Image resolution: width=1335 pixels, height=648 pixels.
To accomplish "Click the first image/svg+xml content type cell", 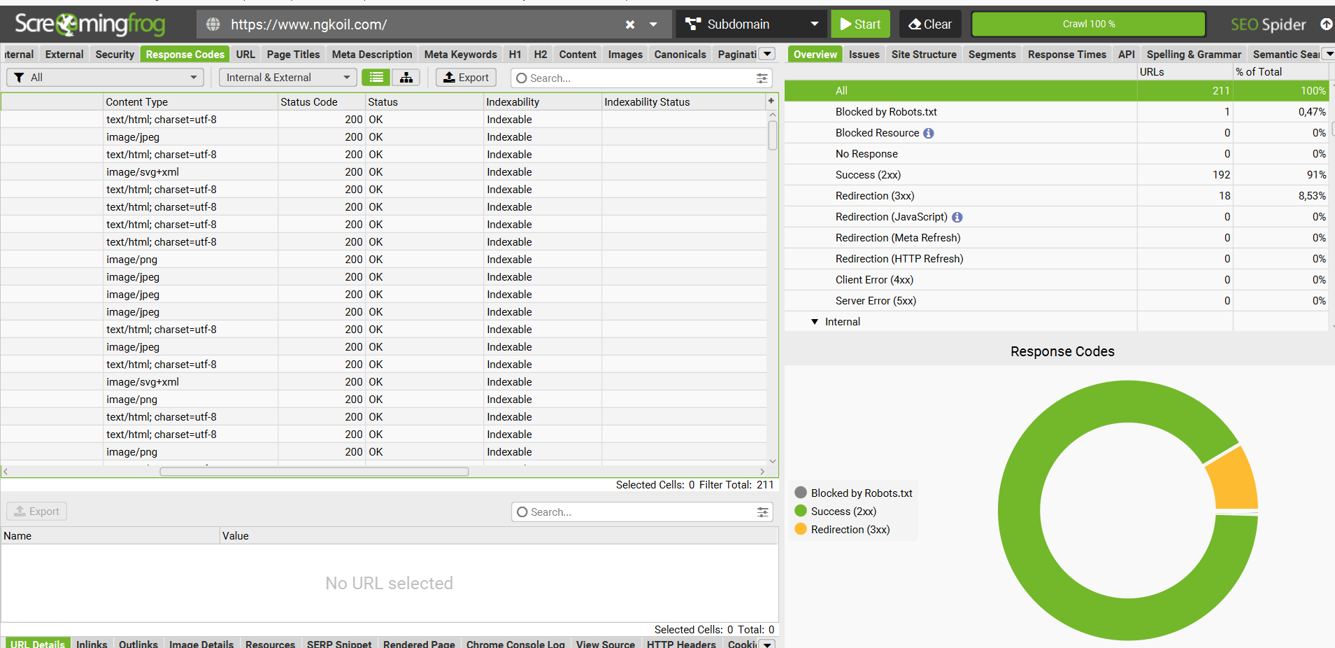I will (x=190, y=172).
